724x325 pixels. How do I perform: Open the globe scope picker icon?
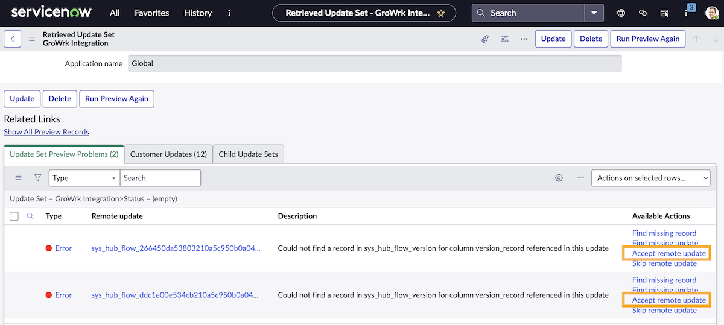621,13
